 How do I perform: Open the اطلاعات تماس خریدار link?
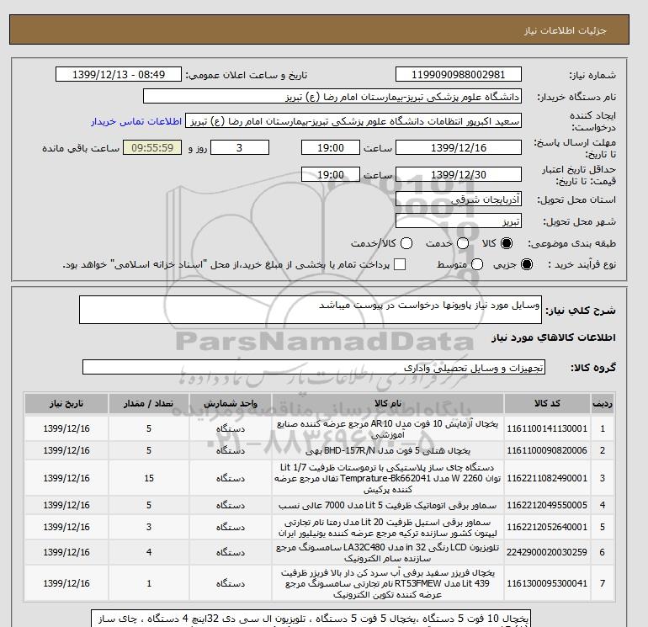pos(136,121)
